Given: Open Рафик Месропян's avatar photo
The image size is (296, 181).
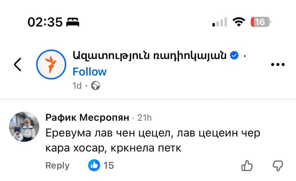Looking at the screenshot, I should (23, 126).
